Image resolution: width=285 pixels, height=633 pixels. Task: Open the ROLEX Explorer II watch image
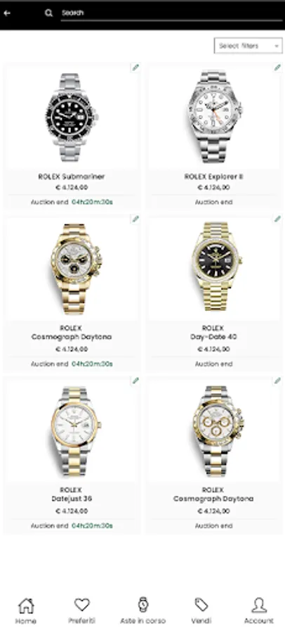(214, 117)
